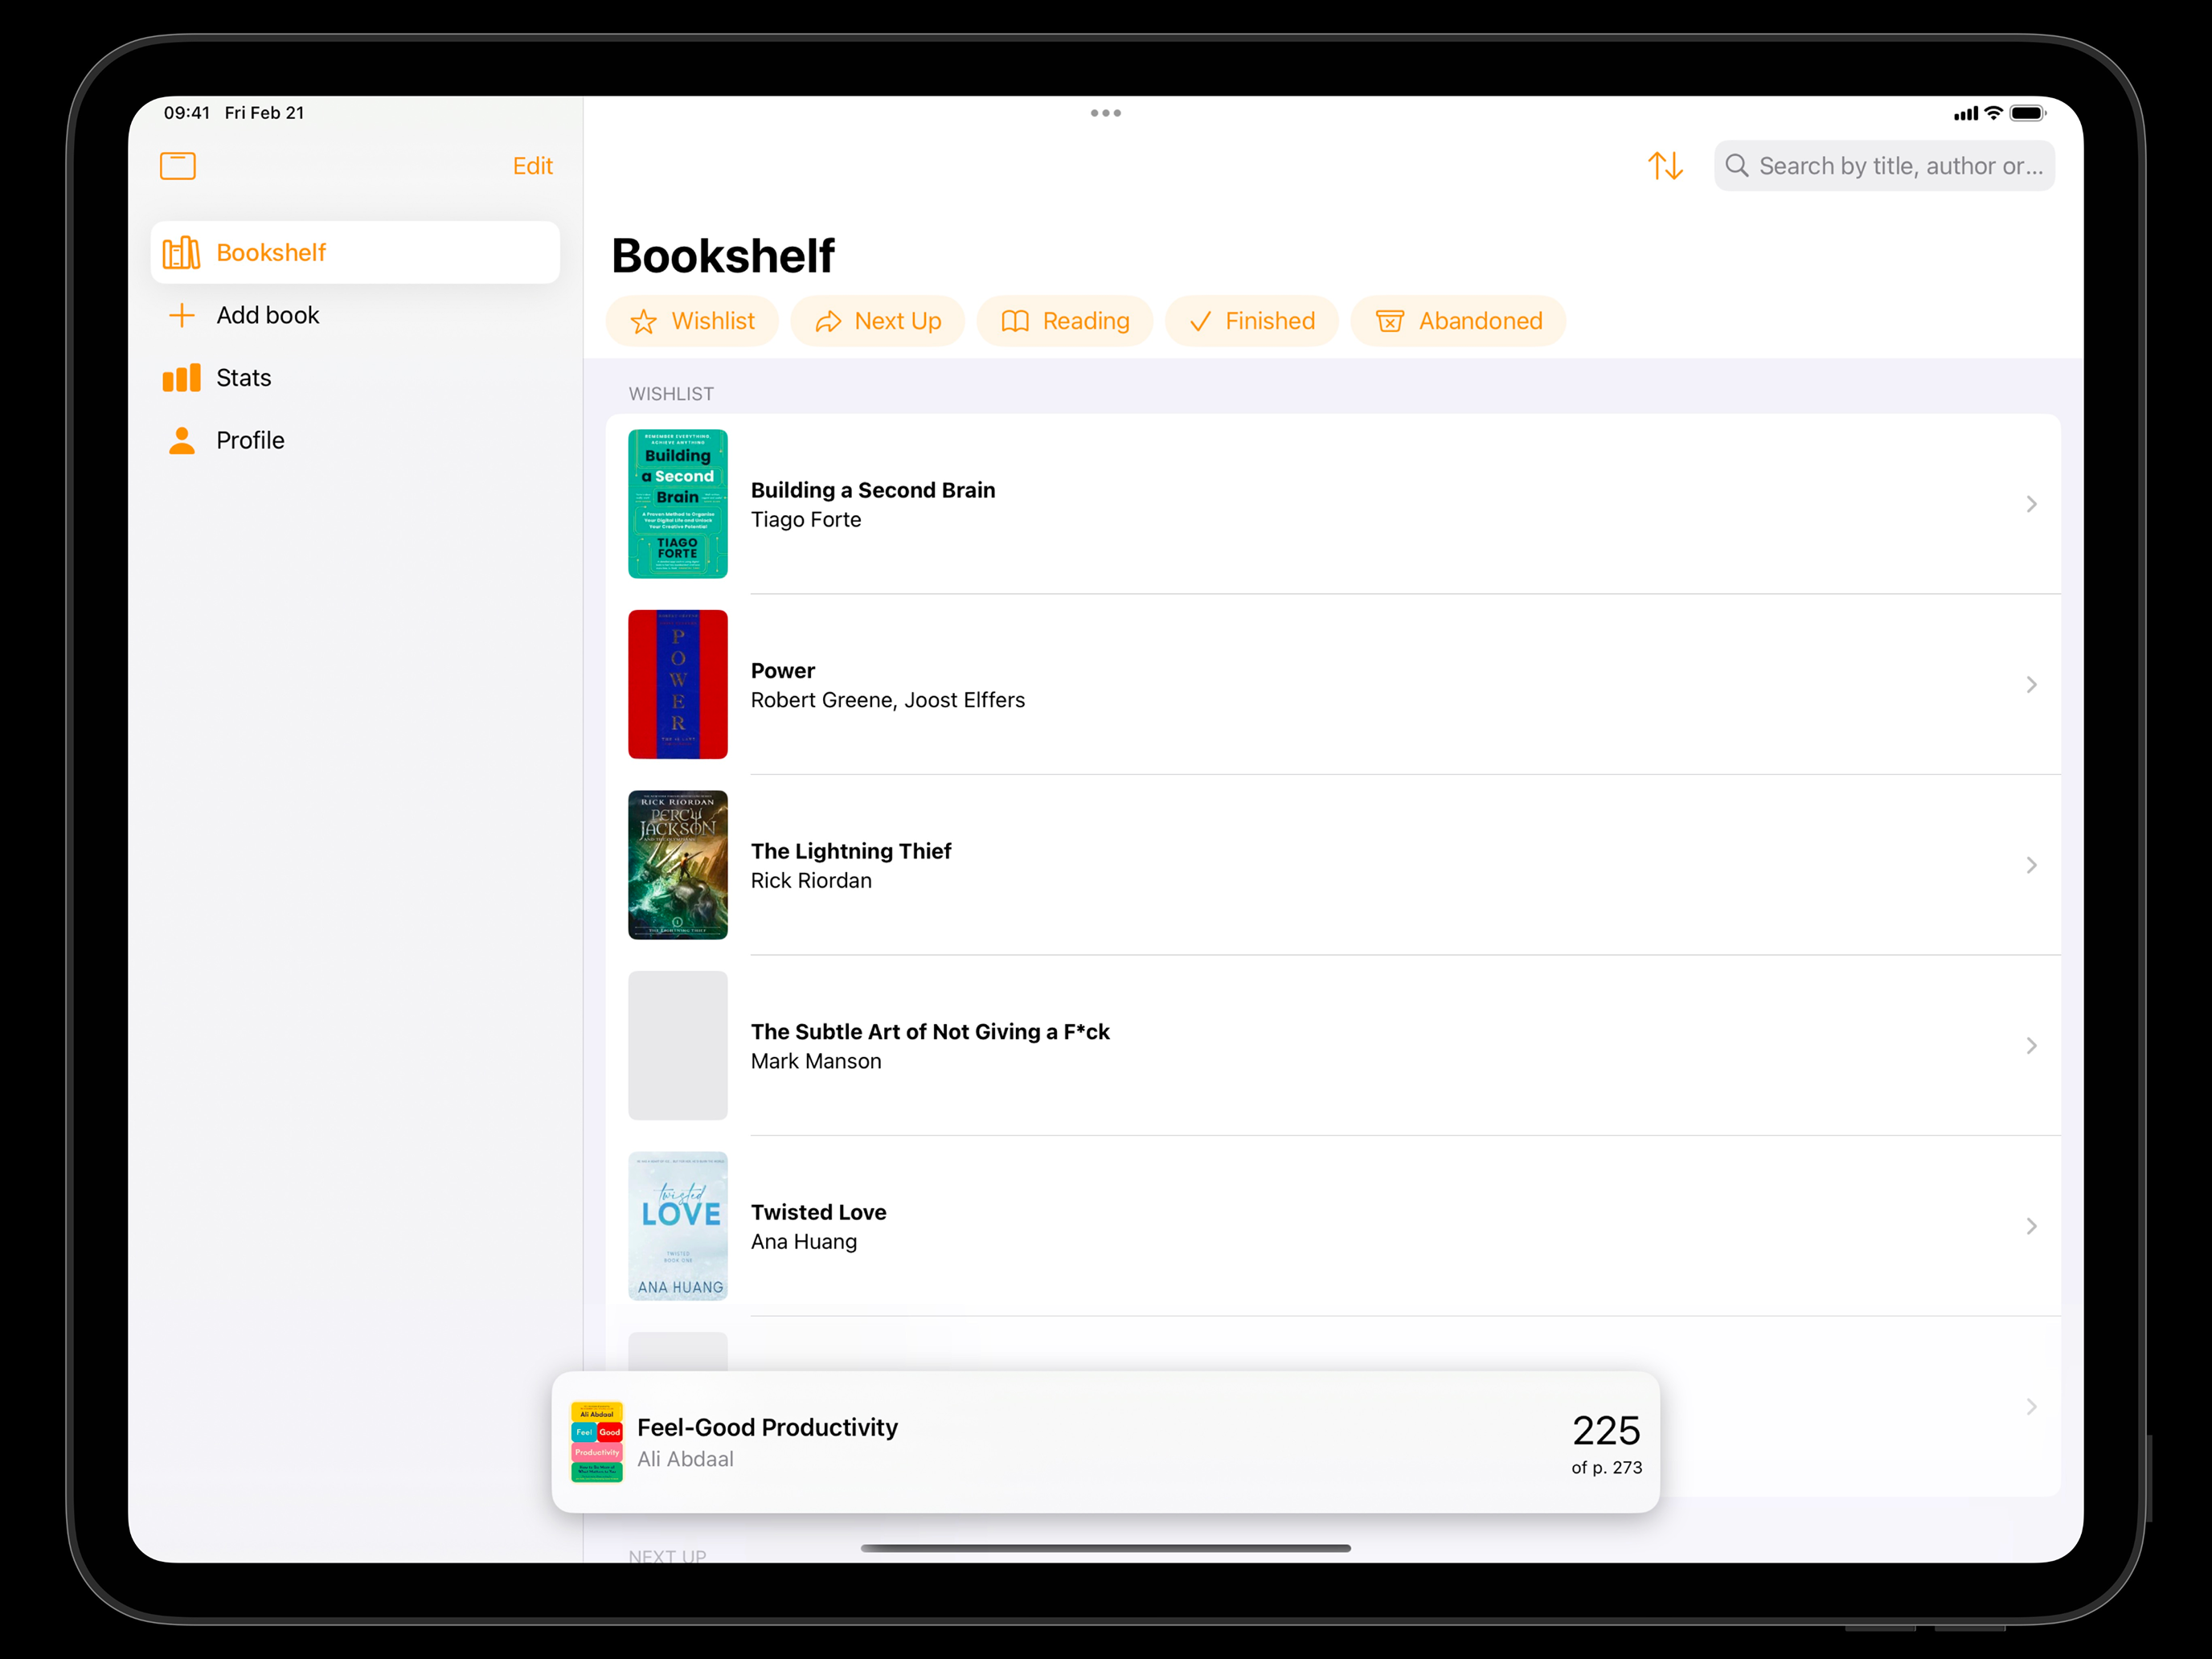Expand The Subtle Art row chevron
This screenshot has width=2212, height=1659.
click(2031, 1045)
